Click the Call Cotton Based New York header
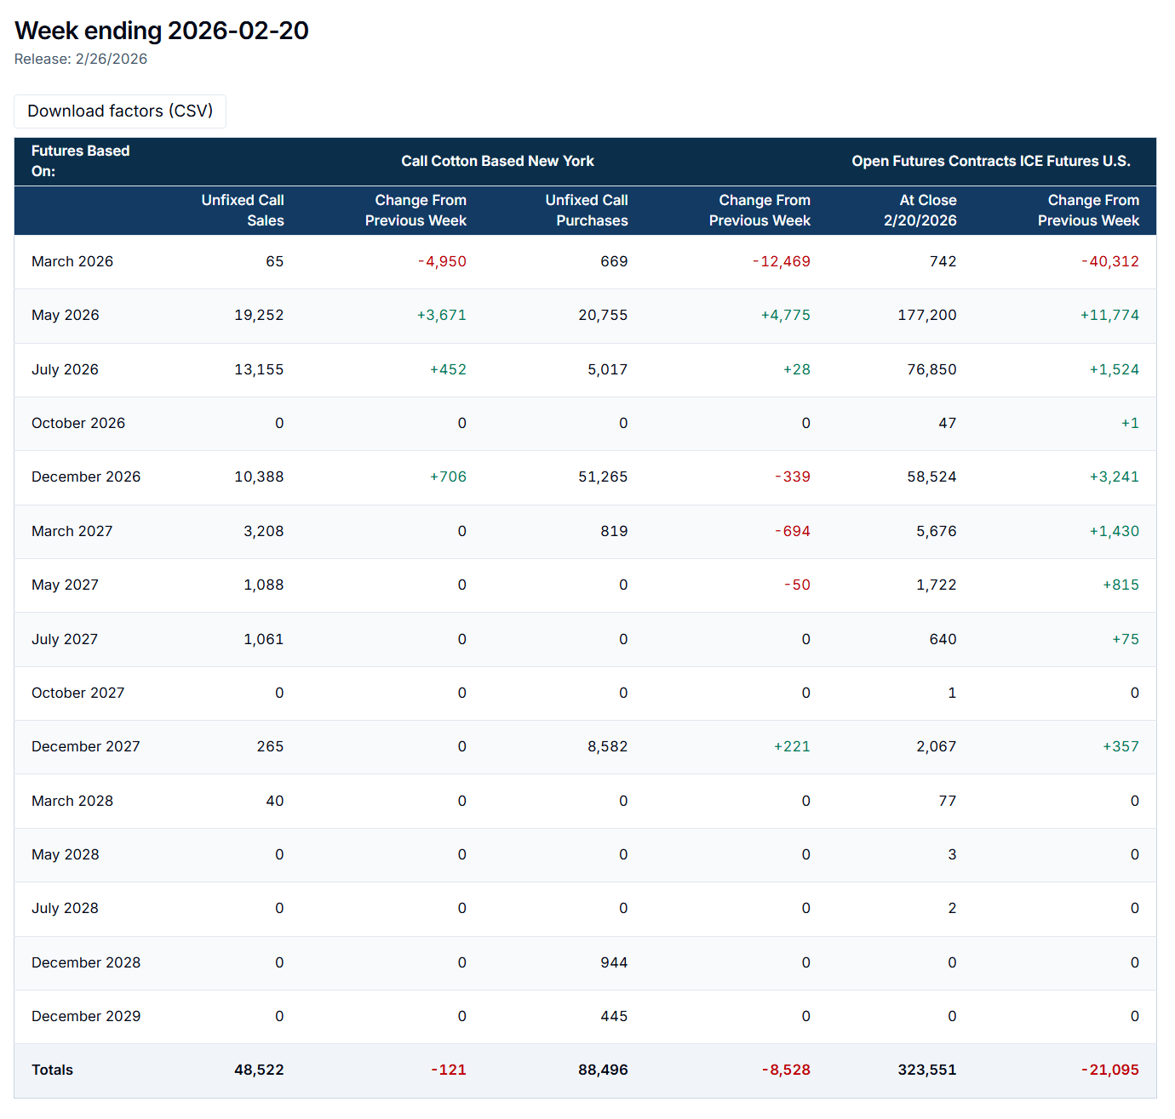The width and height of the screenshot is (1175, 1119). click(x=497, y=162)
